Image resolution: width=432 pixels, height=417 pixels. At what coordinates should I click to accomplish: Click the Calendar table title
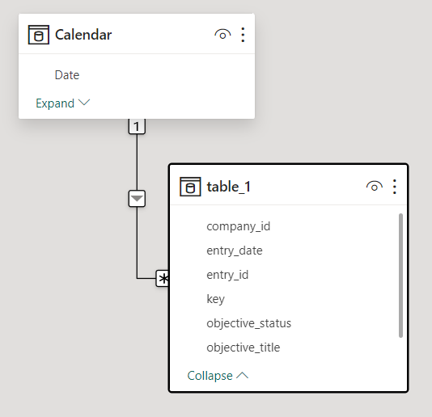pos(83,35)
